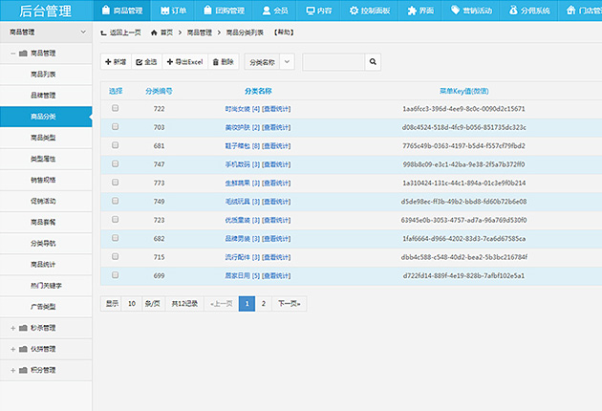602x411 pixels.
Task: Click the 全选 select-all icon
Action: point(139,62)
